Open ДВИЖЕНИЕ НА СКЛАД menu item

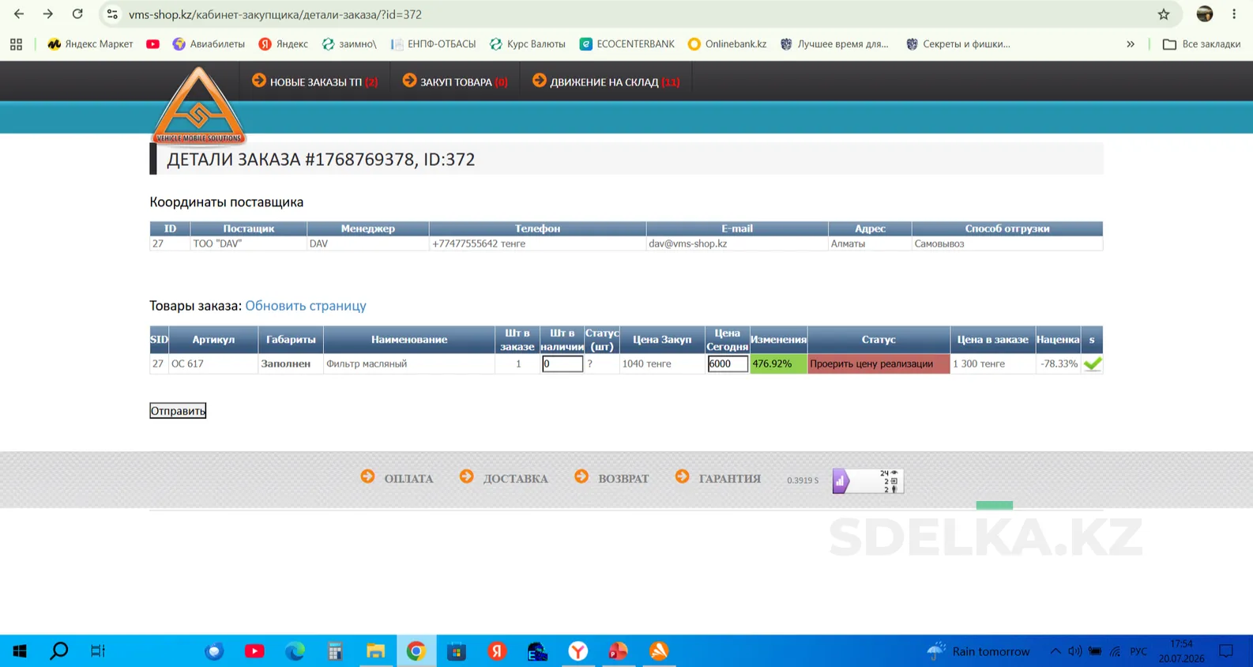(606, 81)
